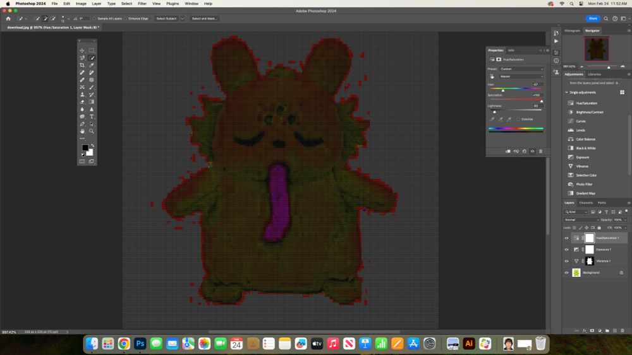Enable the Colorize checkbox
The width and height of the screenshot is (632, 355).
(518, 119)
